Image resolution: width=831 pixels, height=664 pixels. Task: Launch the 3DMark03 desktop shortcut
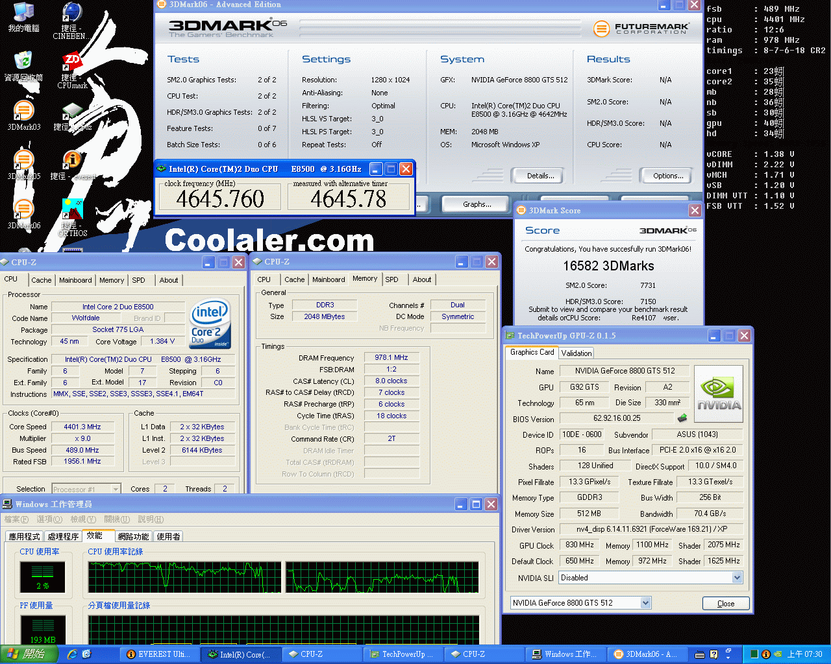pyautogui.click(x=23, y=115)
